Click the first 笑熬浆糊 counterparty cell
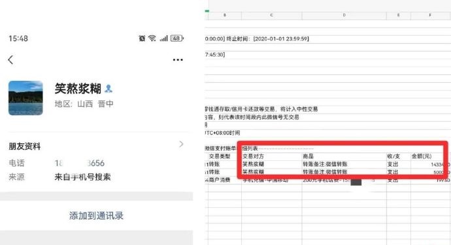This screenshot has width=451, height=245. coord(271,164)
